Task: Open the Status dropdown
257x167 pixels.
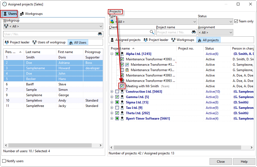Action: point(215,22)
